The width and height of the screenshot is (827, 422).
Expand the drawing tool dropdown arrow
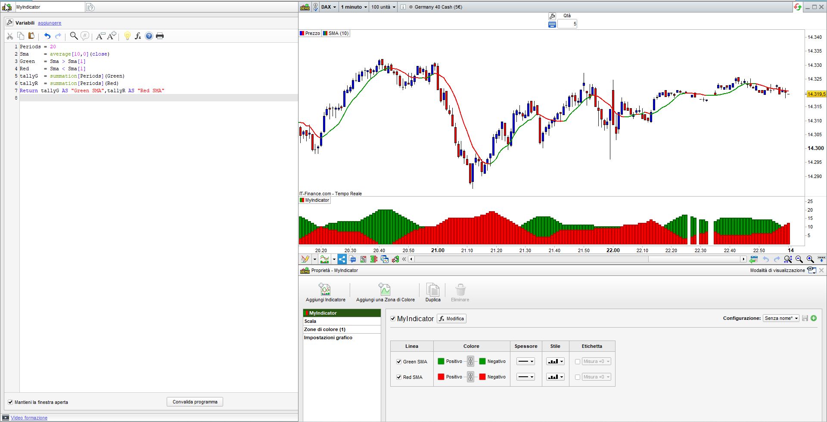coord(315,259)
